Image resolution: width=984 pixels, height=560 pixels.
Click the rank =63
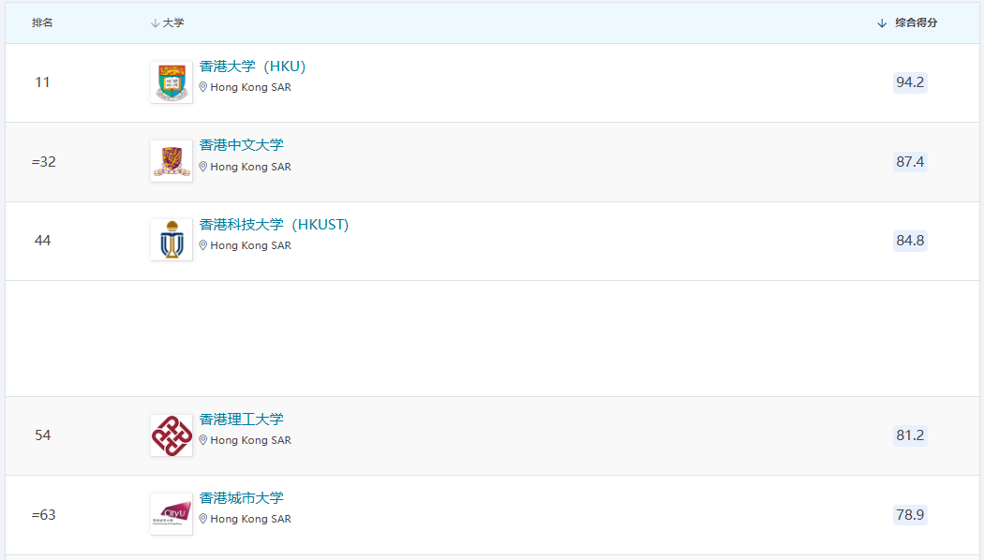(x=43, y=515)
